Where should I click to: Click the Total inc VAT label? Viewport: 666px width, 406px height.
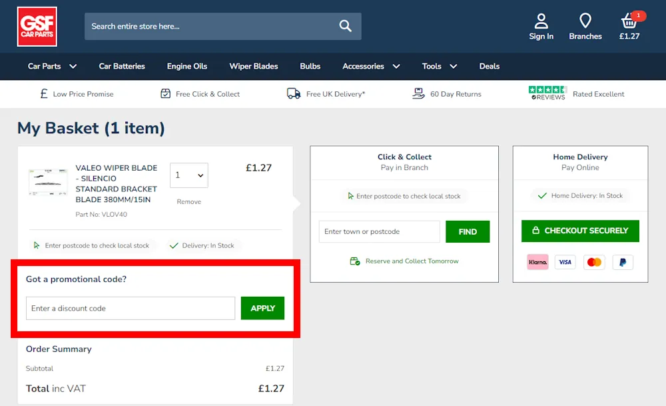(56, 389)
